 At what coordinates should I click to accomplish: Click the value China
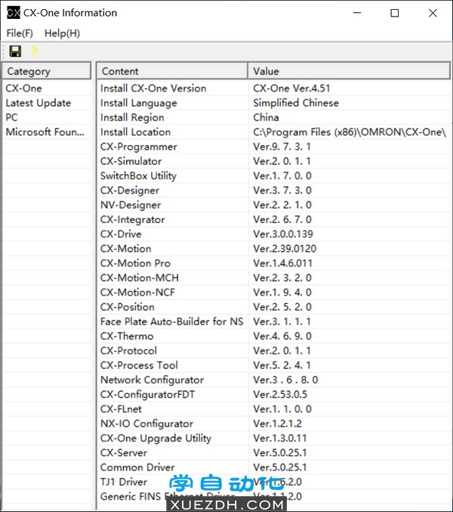pyautogui.click(x=266, y=117)
